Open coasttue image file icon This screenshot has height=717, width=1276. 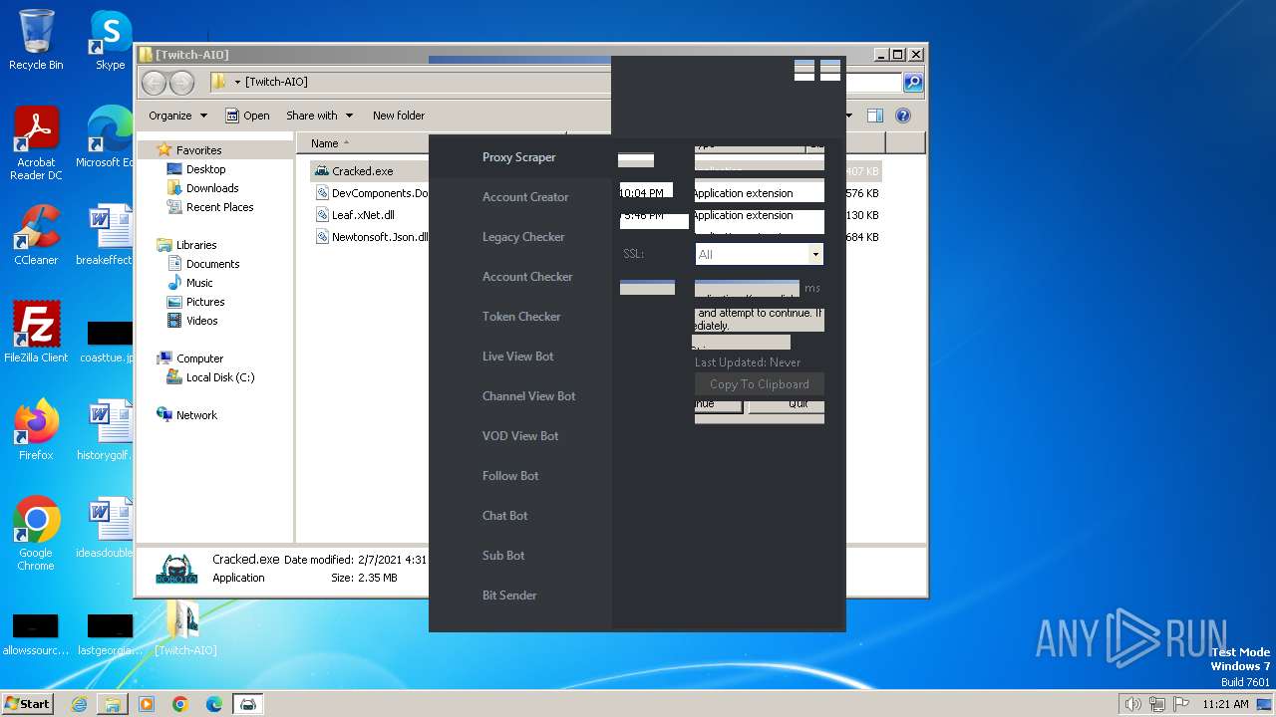click(108, 341)
